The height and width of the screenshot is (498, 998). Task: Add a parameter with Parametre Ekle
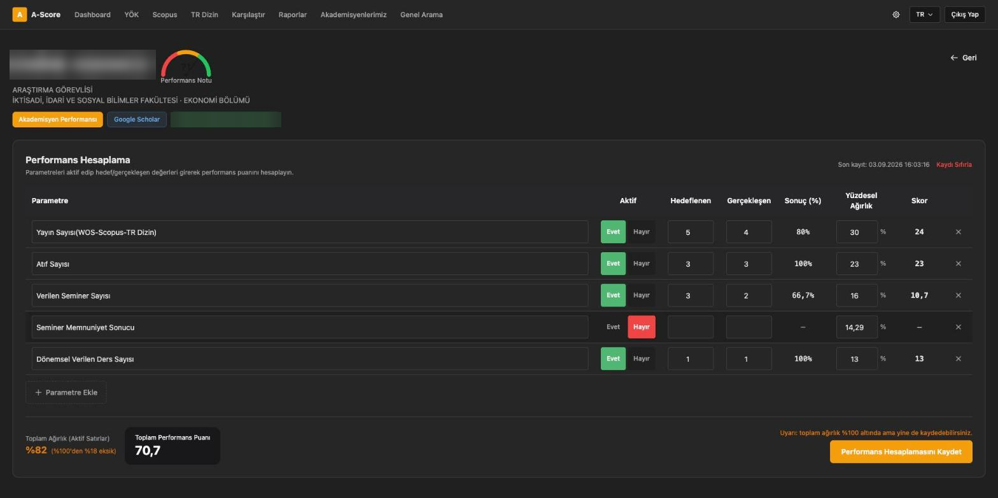point(66,392)
